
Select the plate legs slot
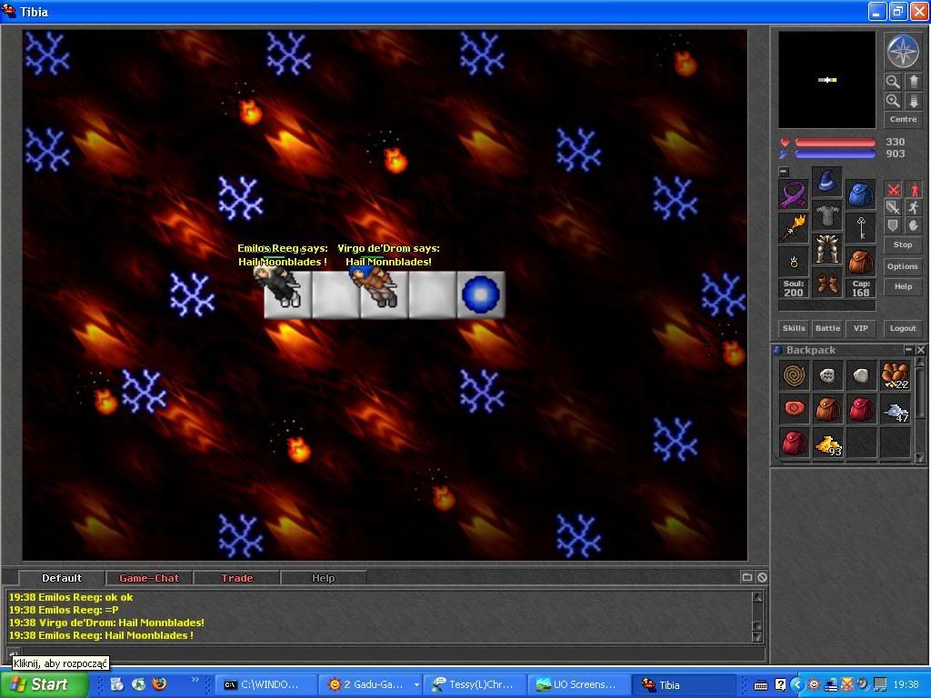coord(827,249)
